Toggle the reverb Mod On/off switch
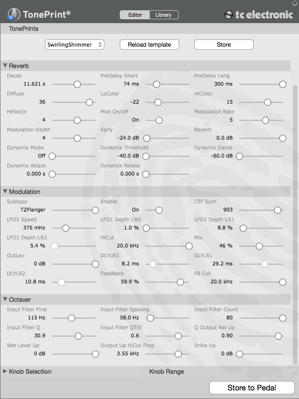The width and height of the screenshot is (299, 399). click(x=159, y=120)
